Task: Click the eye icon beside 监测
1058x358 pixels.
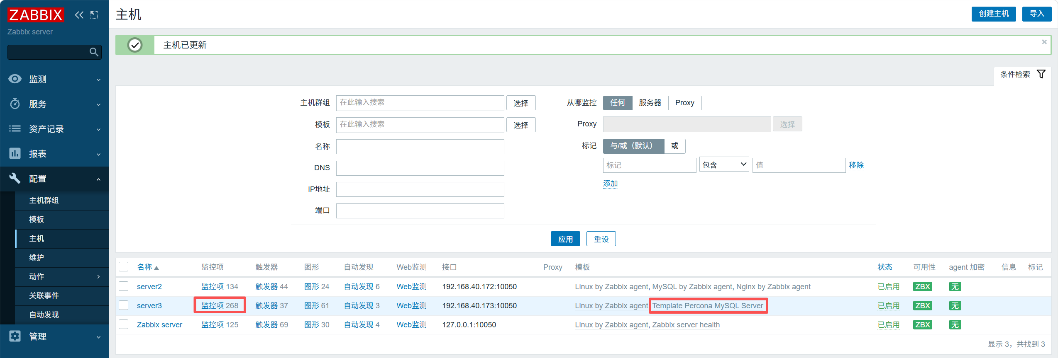Action: pos(15,79)
